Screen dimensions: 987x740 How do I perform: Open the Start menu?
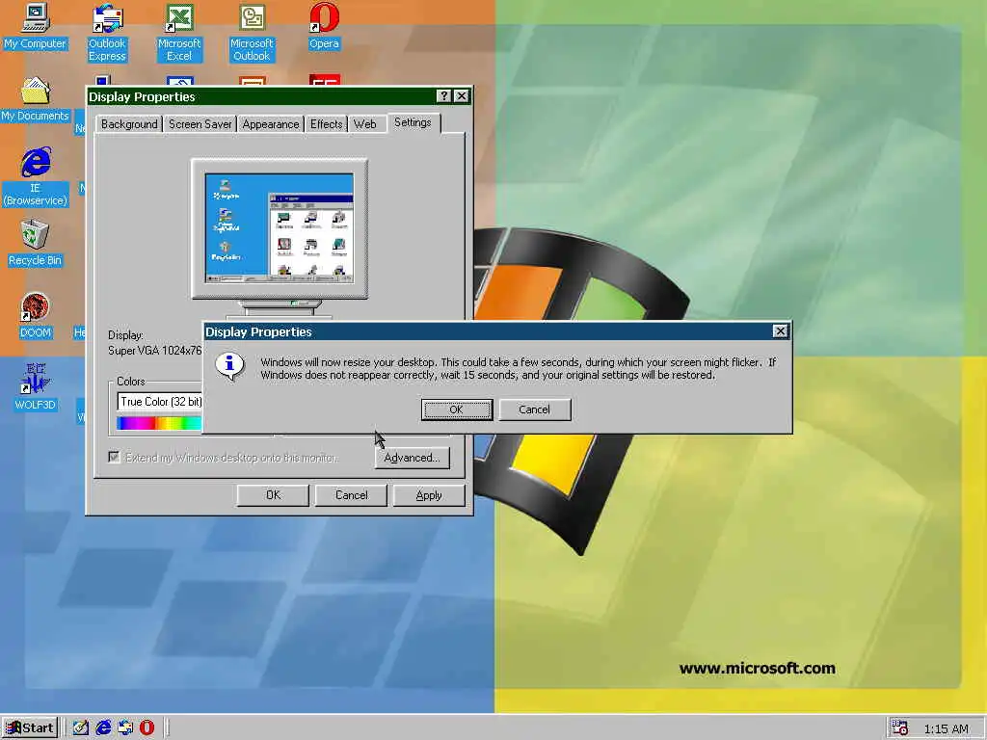30,728
